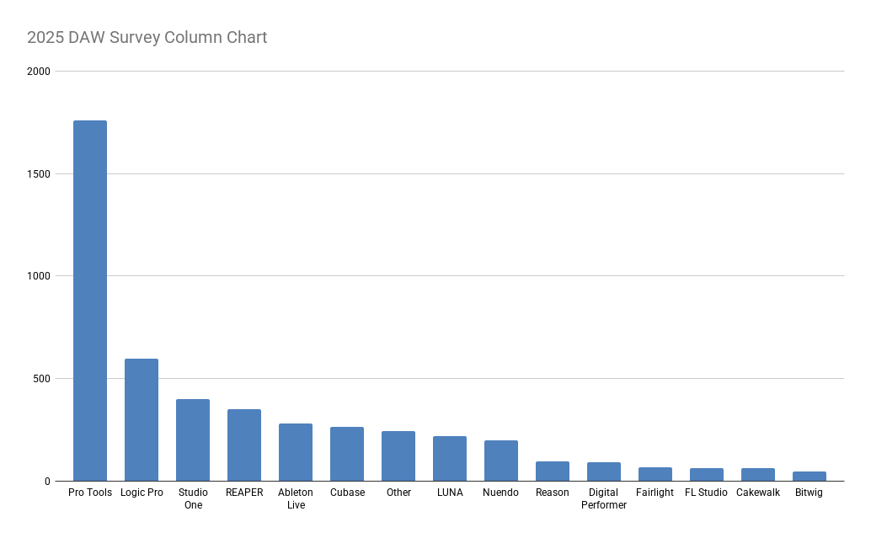
Task: Select the Fairlight column
Action: [655, 474]
